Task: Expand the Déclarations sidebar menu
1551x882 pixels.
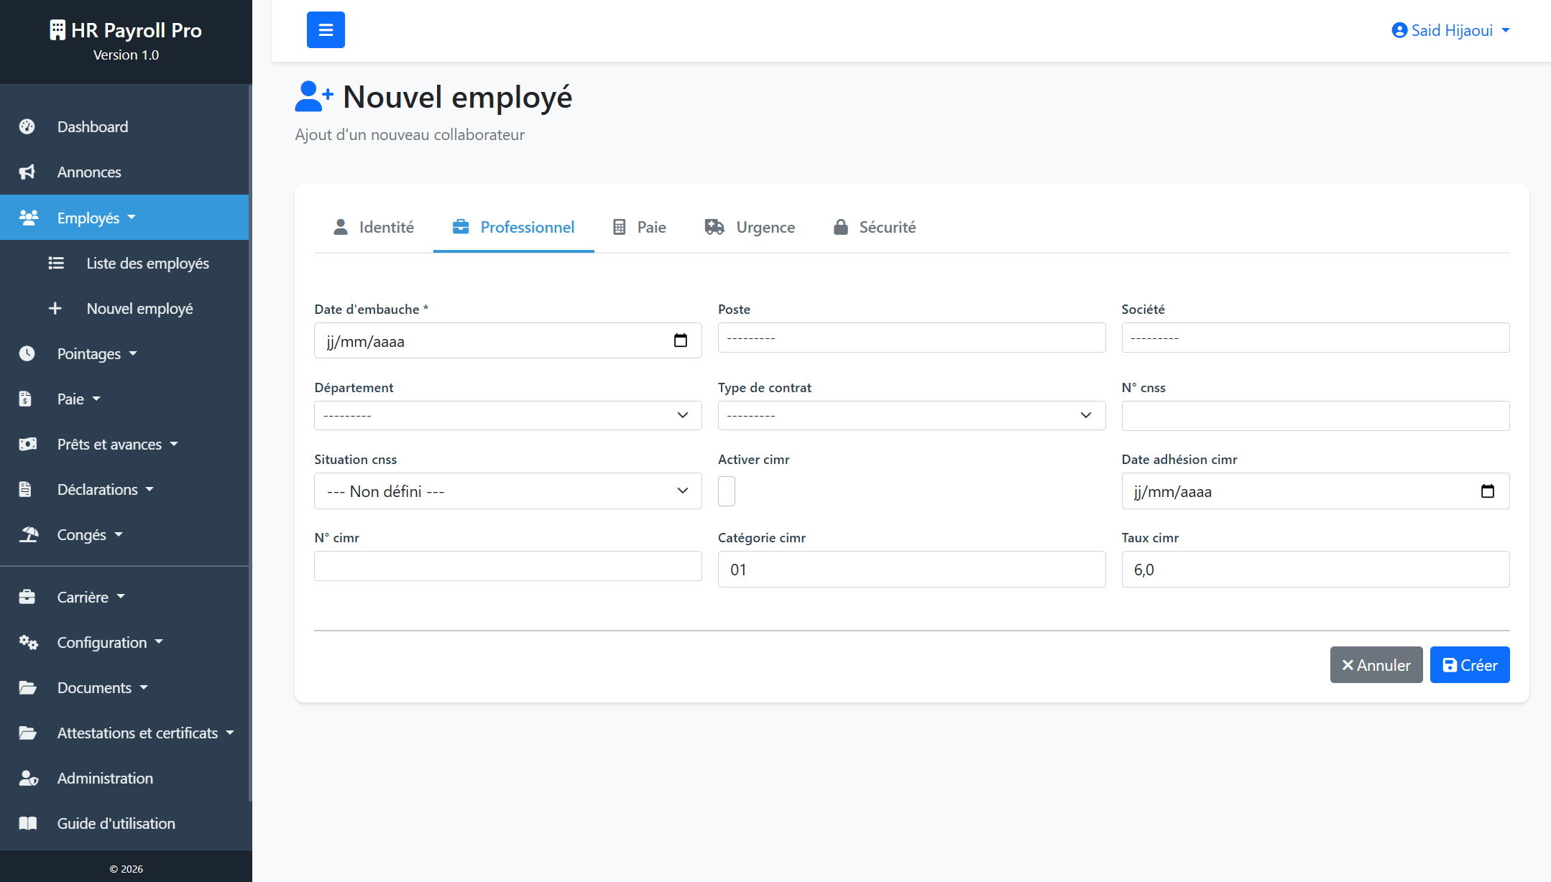Action: click(x=124, y=490)
